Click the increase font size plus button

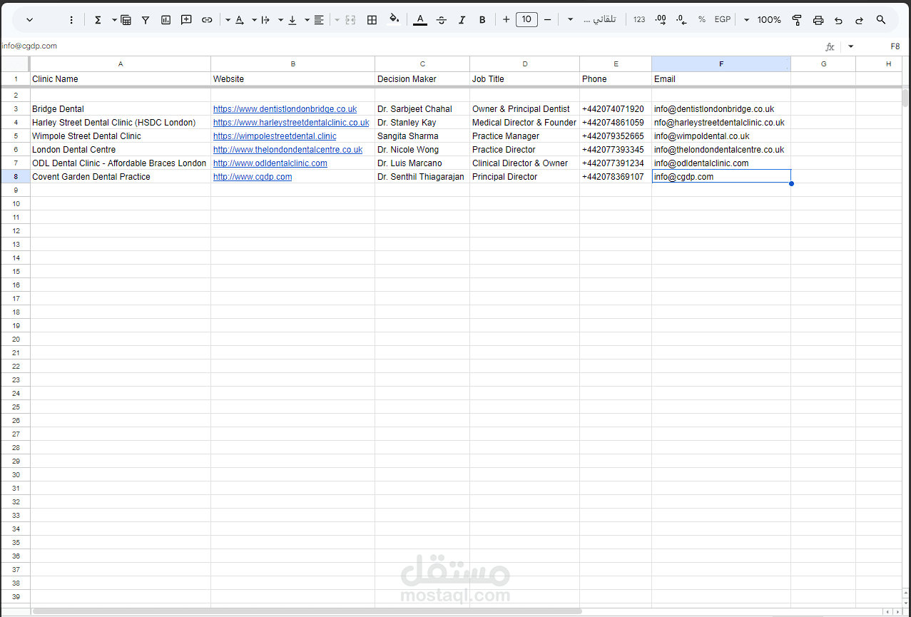(506, 20)
